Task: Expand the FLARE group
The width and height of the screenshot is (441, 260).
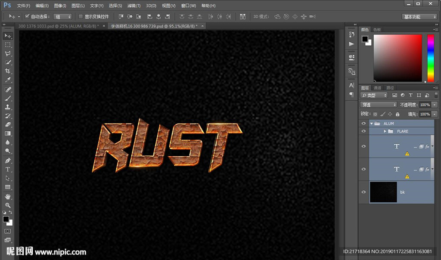Action: [x=385, y=131]
